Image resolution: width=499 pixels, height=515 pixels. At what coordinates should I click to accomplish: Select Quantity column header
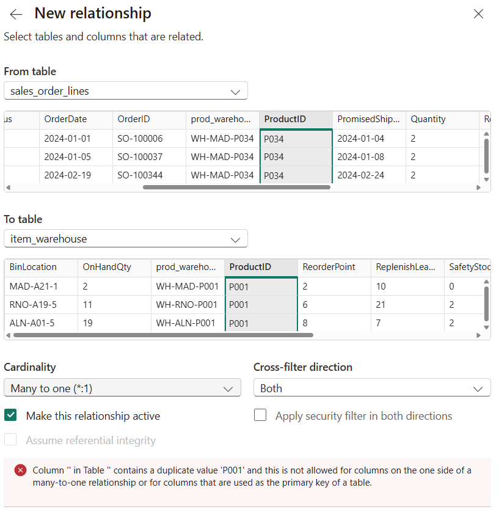coord(442,119)
